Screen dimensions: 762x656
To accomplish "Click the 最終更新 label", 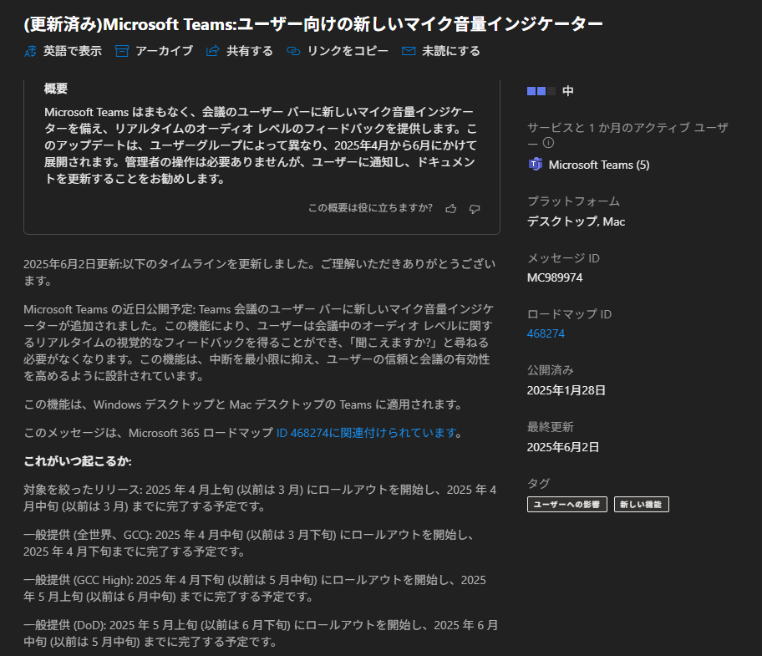I will pyautogui.click(x=551, y=427).
